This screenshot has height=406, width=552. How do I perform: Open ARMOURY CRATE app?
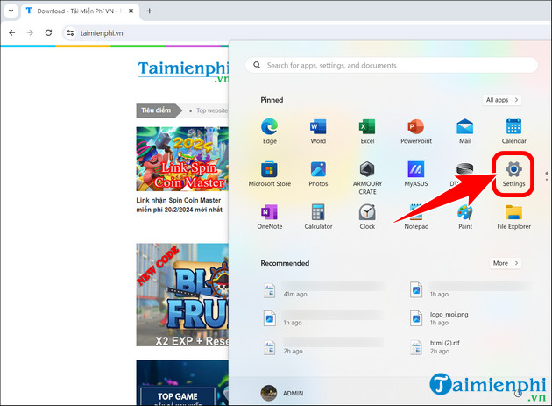coord(367,178)
